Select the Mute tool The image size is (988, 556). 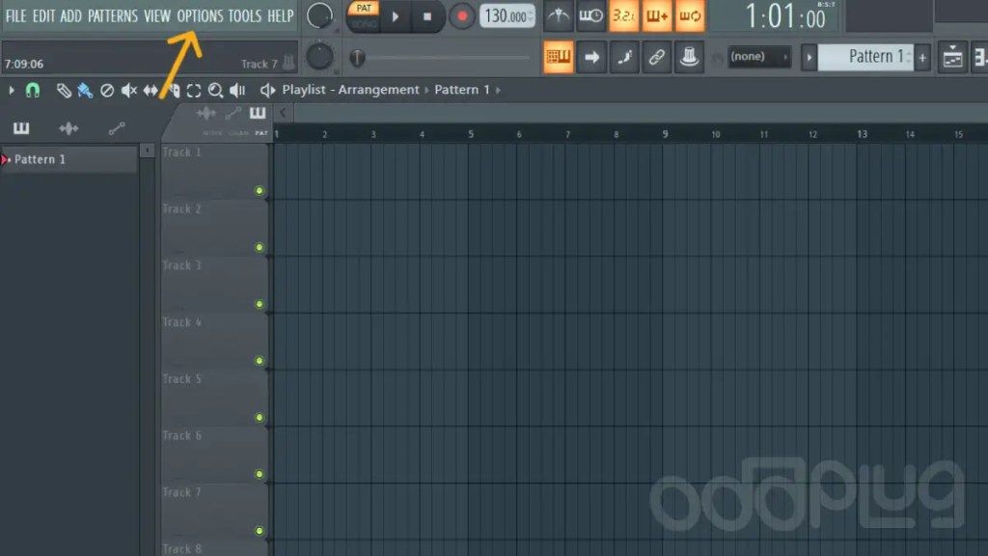pyautogui.click(x=128, y=90)
